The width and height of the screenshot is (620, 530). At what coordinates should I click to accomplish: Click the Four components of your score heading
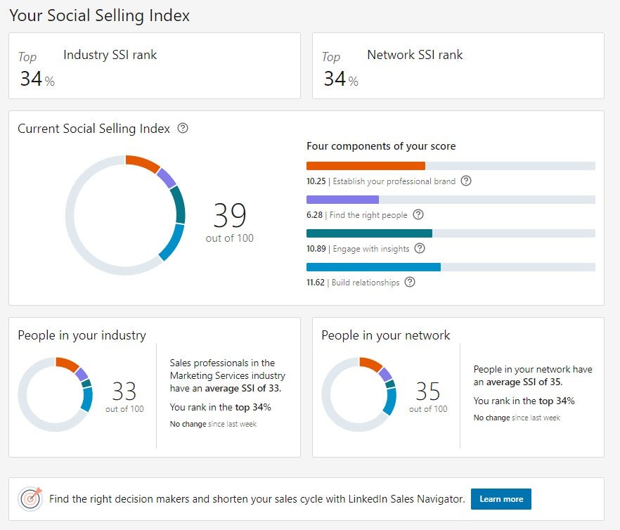(x=381, y=146)
